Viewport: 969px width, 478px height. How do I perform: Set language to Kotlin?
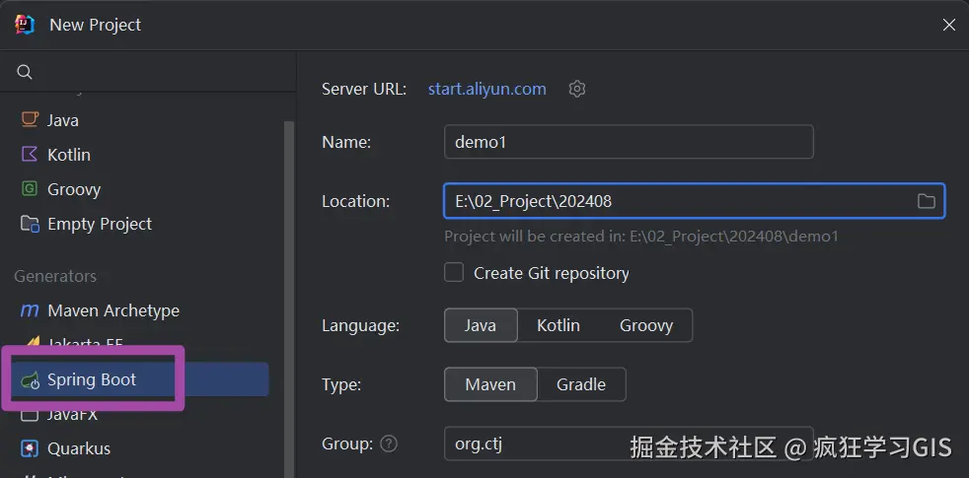559,325
